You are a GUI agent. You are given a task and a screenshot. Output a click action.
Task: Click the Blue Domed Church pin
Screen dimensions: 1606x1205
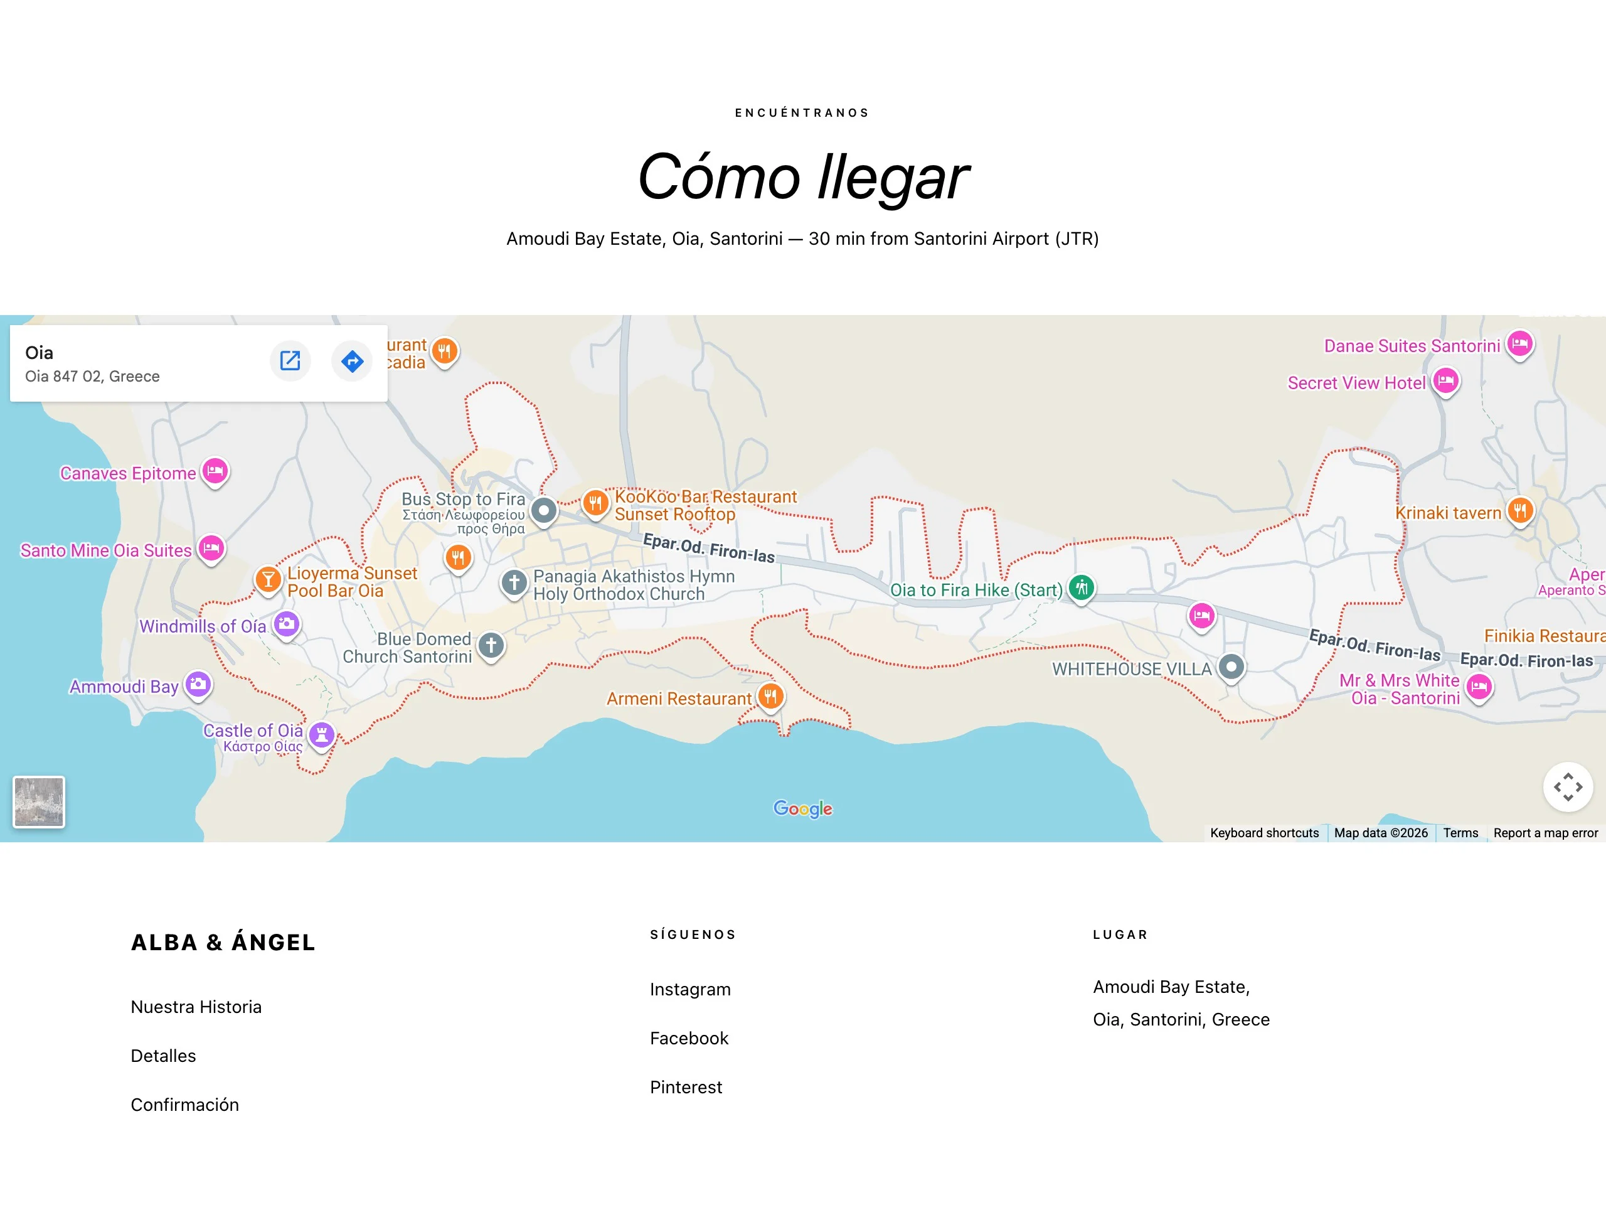tap(491, 645)
